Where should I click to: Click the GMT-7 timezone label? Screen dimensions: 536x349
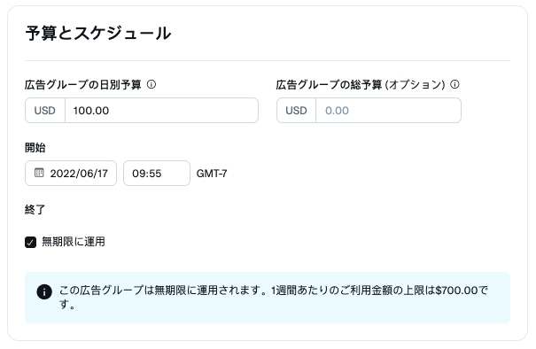(x=212, y=174)
